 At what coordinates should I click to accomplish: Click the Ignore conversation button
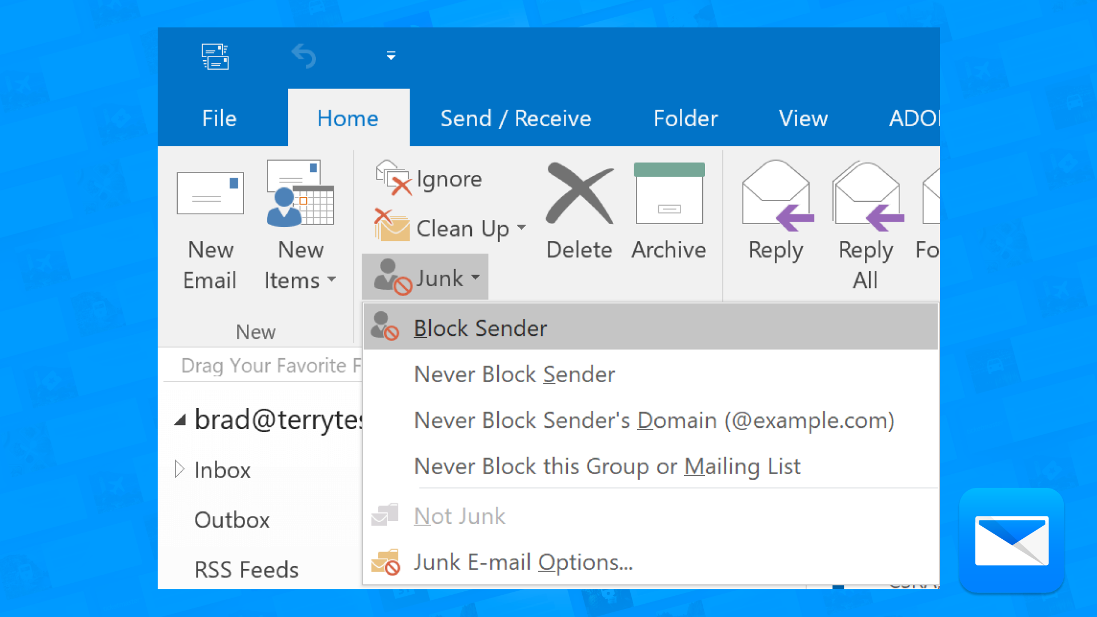tap(429, 179)
